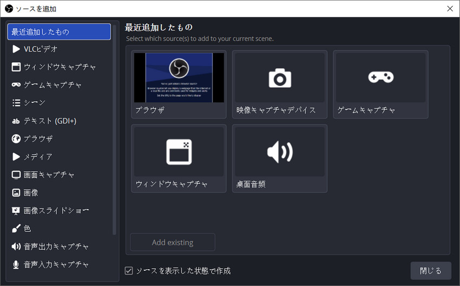Click the 閉じる button

tap(431, 271)
